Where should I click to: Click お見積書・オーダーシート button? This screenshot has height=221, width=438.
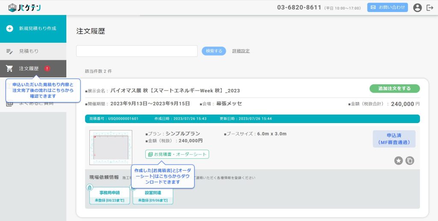[177, 154]
